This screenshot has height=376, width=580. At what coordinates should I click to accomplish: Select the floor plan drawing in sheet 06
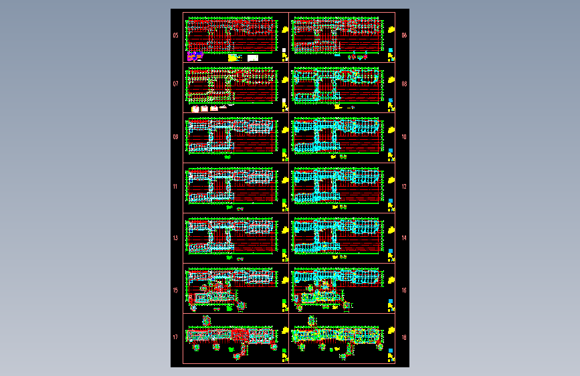point(337,34)
